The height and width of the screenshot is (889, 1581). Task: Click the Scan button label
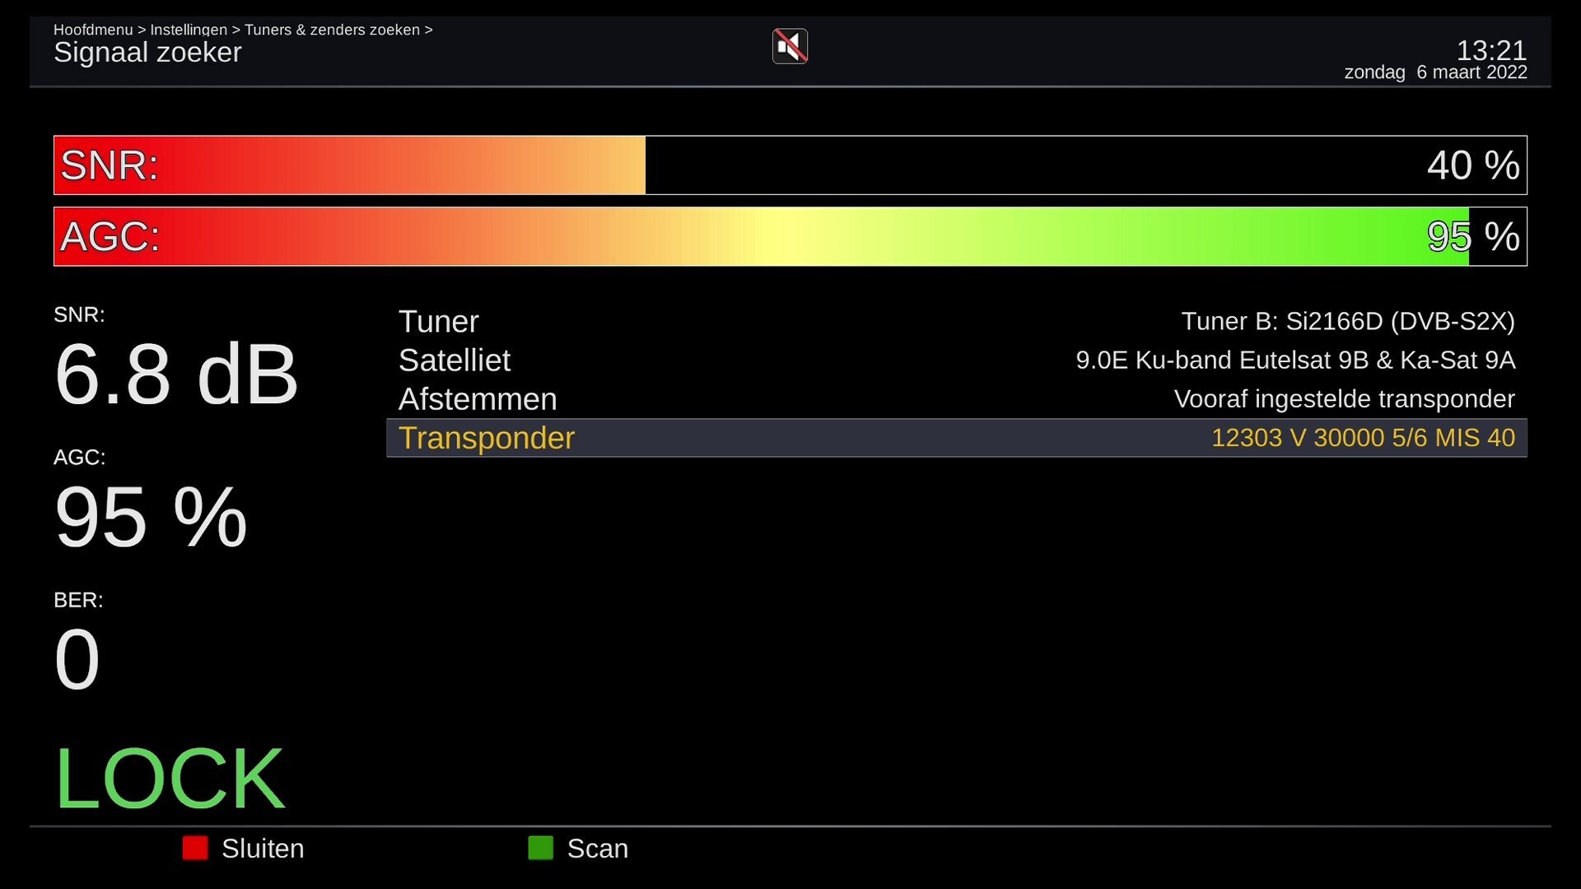tap(598, 849)
